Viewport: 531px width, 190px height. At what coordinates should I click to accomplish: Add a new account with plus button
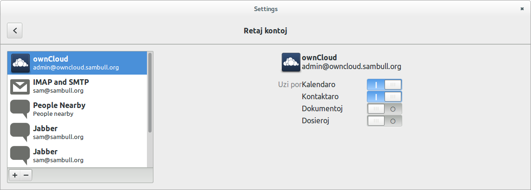pos(15,175)
